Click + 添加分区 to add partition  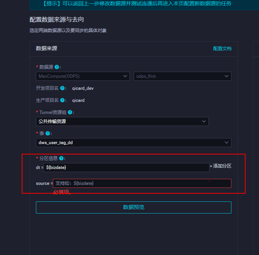(220, 166)
